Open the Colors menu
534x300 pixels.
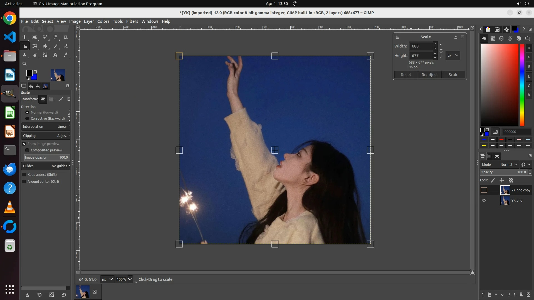(x=103, y=21)
